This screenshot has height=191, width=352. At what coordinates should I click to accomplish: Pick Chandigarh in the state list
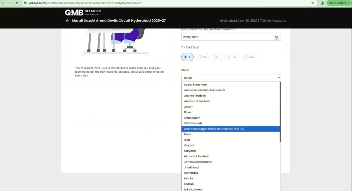pos(231,118)
